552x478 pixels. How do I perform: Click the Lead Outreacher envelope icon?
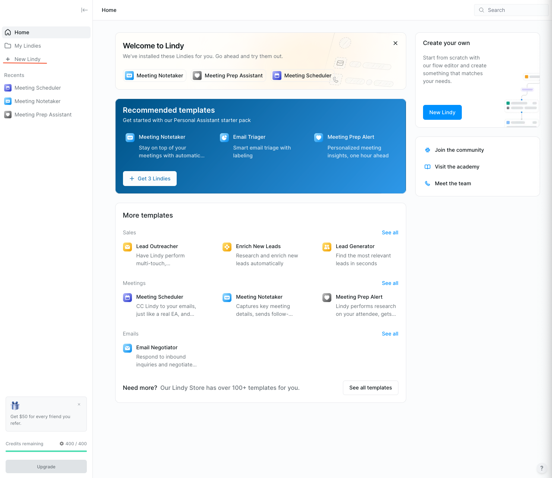[127, 247]
